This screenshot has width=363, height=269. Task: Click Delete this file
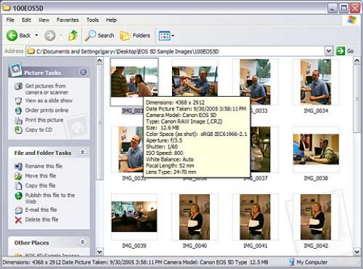[x=42, y=219]
